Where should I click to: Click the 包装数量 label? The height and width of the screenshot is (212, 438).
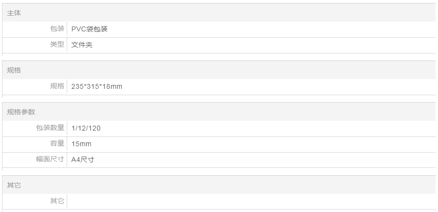[50, 128]
